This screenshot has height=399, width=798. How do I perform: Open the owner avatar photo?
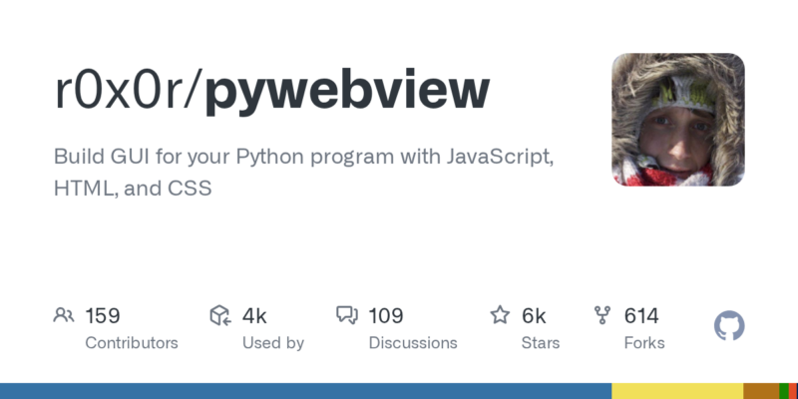point(678,120)
